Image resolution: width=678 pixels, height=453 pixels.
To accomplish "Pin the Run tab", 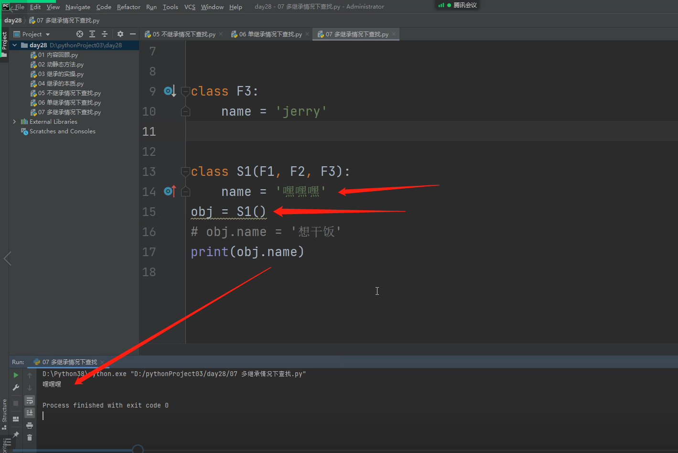I will click(x=16, y=434).
